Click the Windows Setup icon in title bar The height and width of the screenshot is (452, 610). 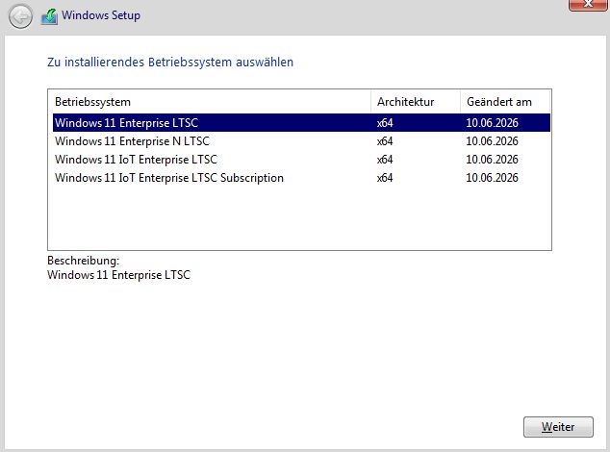coord(49,16)
